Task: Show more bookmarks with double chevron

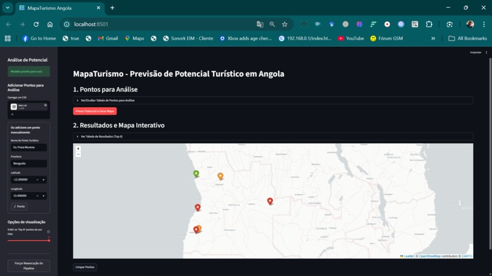Action: pyautogui.click(x=433, y=38)
